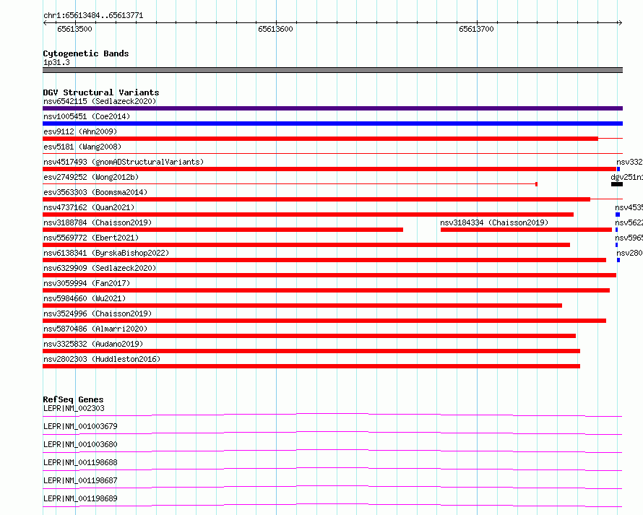
Task: Click the nsv5569772 (Ebert2021) label
Action: pos(91,238)
